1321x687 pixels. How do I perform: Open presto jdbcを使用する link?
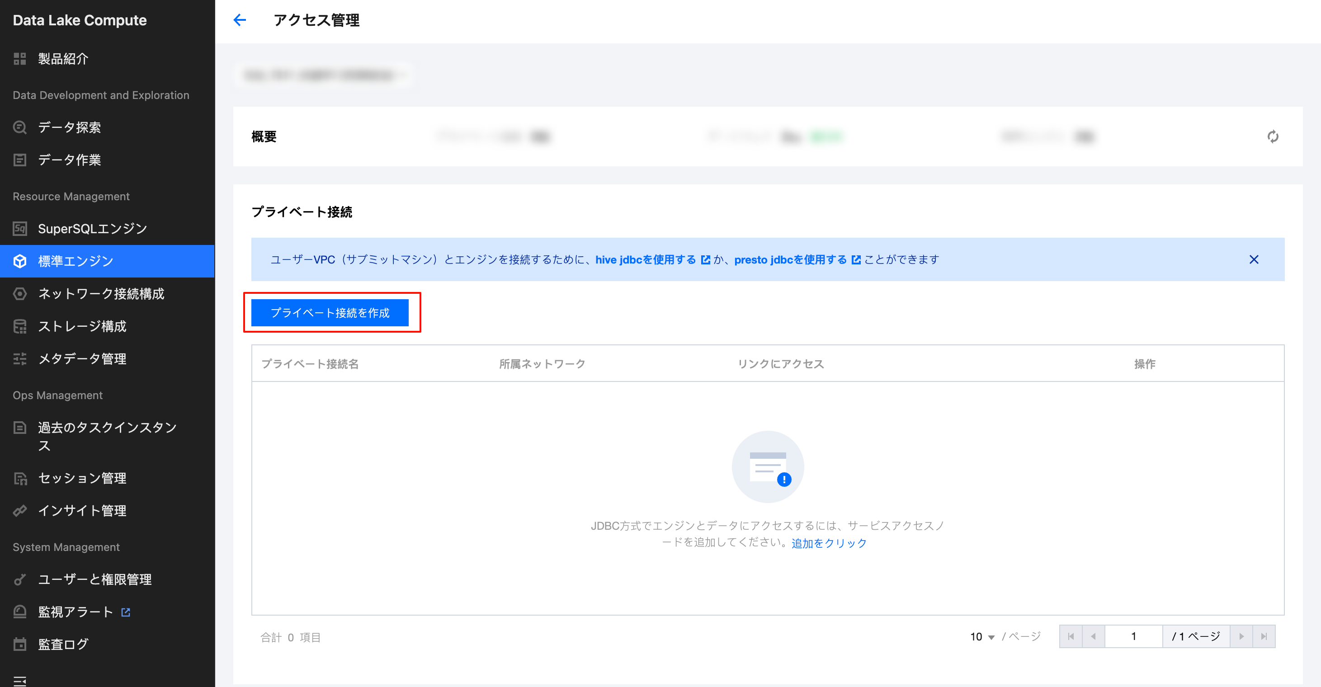790,260
